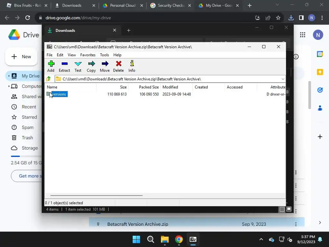Go up one folder level in 7-Zip
Screen dimensions: 329x247
pyautogui.click(x=49, y=79)
